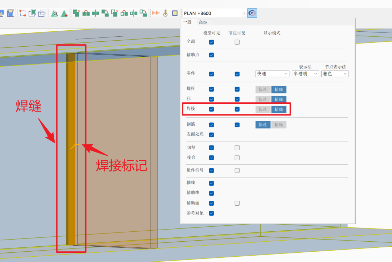Click the outlined green squares with curved red arrow icon
Viewport: 392px width, 262px height.
click(143, 13)
